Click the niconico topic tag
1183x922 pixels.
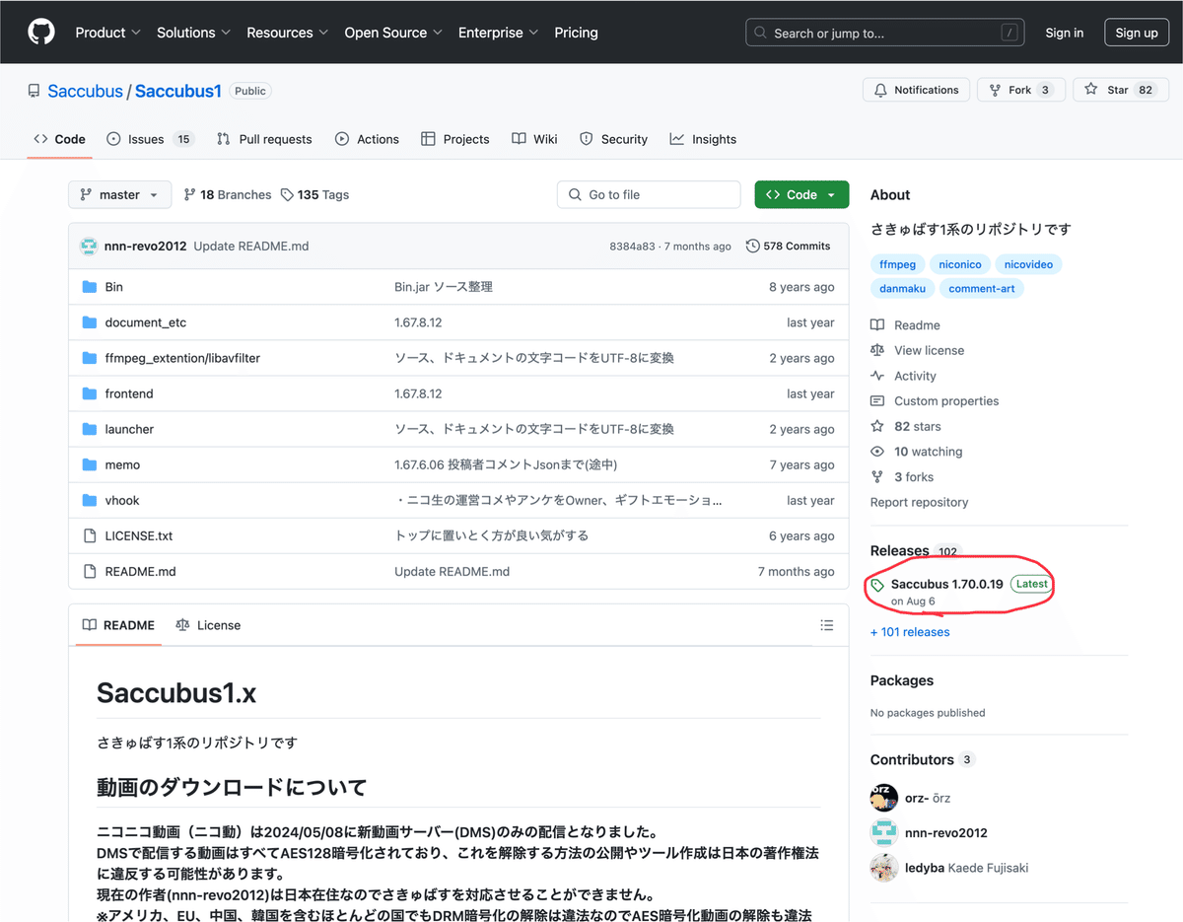[x=959, y=264]
